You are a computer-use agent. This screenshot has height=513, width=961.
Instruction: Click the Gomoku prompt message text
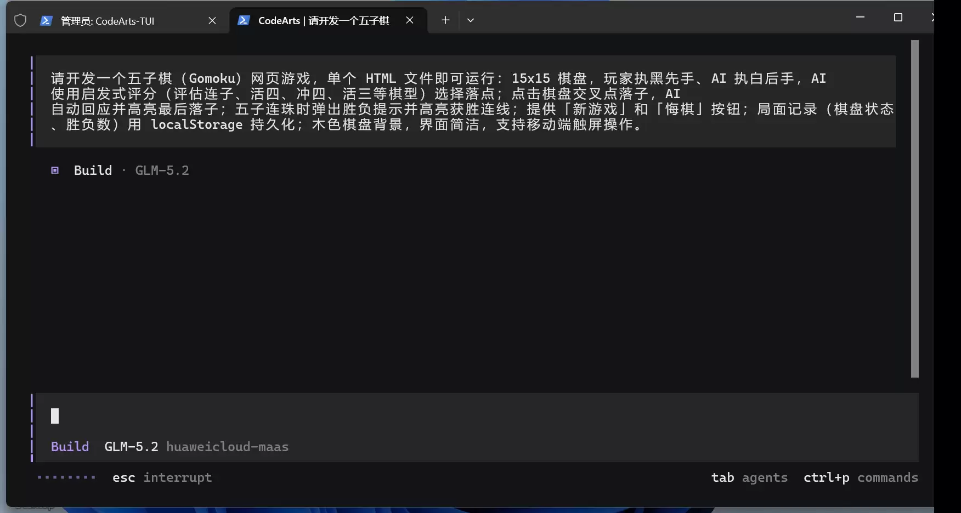click(x=472, y=101)
